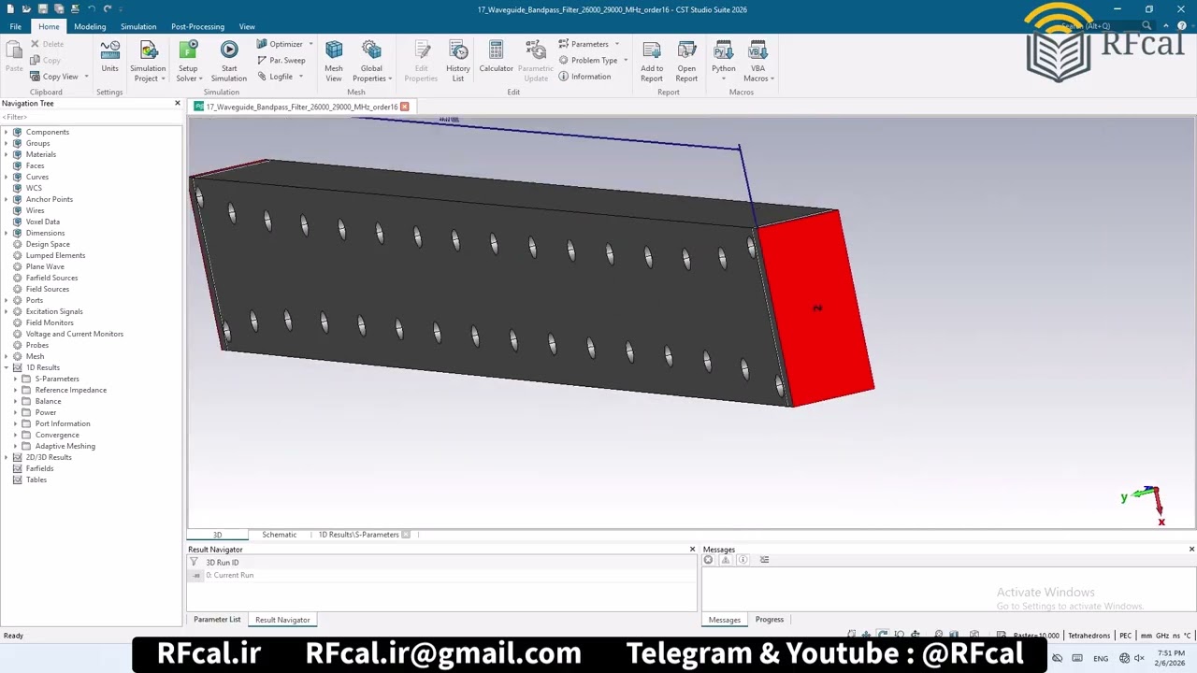Click the red waveguide port face
Screen dimensions: 1197x673
(815, 308)
